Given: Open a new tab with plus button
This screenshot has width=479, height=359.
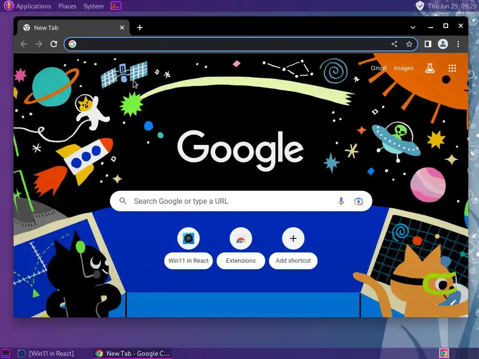Looking at the screenshot, I should click(140, 28).
